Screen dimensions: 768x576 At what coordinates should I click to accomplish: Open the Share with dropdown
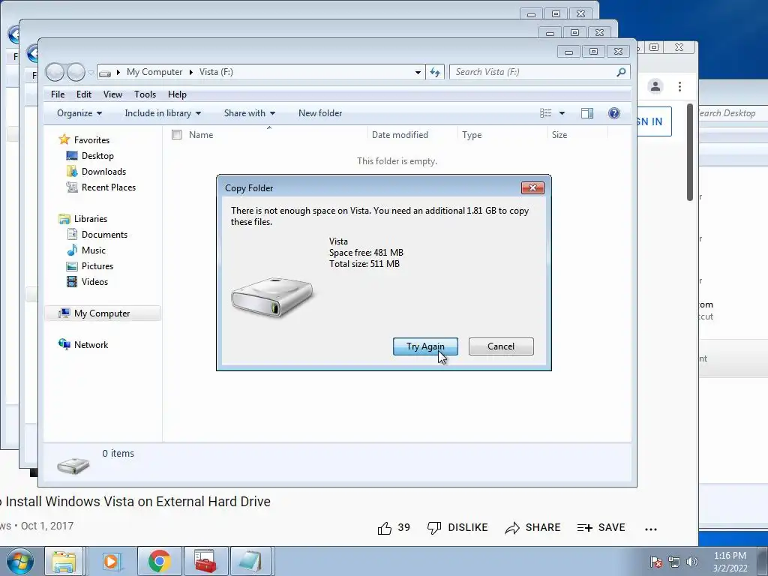(249, 113)
